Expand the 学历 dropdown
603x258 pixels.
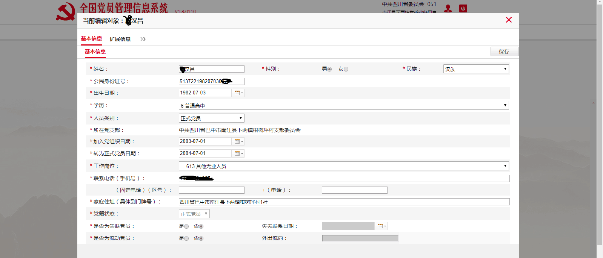343,106
